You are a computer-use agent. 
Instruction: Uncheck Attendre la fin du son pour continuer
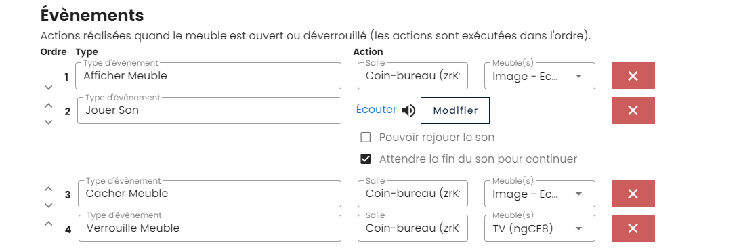click(x=365, y=159)
